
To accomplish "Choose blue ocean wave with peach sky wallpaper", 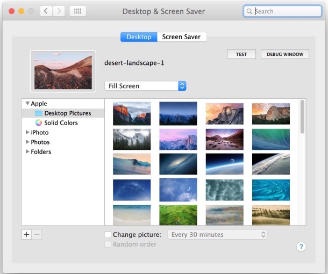I will pyautogui.click(x=132, y=164).
